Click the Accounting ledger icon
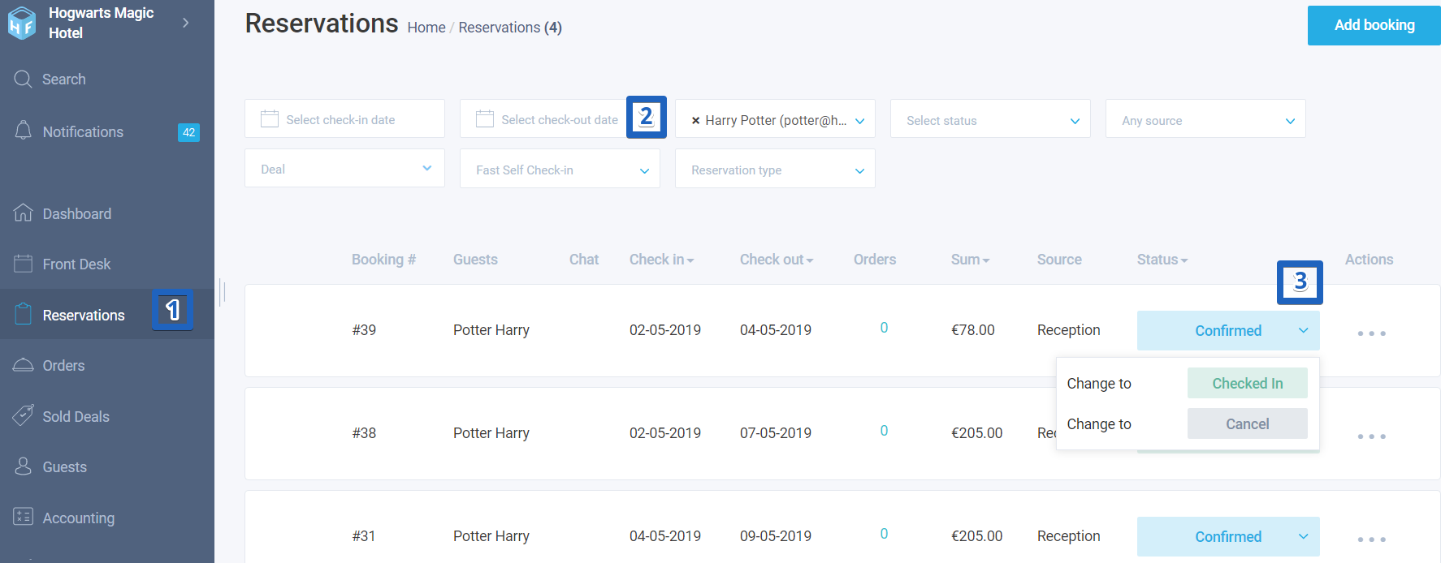Viewport: 1441px width, 563px height. pos(23,516)
